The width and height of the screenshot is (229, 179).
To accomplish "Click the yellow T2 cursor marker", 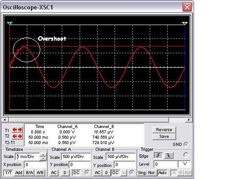I will coord(185,23).
